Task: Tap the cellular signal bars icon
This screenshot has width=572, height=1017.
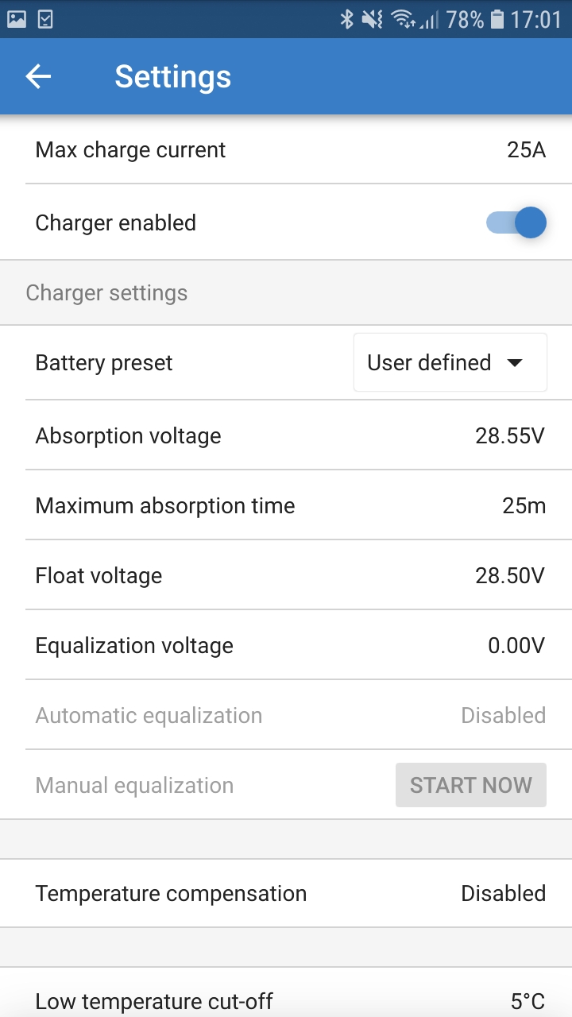Action: point(430,21)
